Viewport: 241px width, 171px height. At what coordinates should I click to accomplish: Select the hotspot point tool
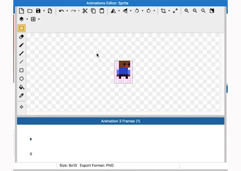21,107
